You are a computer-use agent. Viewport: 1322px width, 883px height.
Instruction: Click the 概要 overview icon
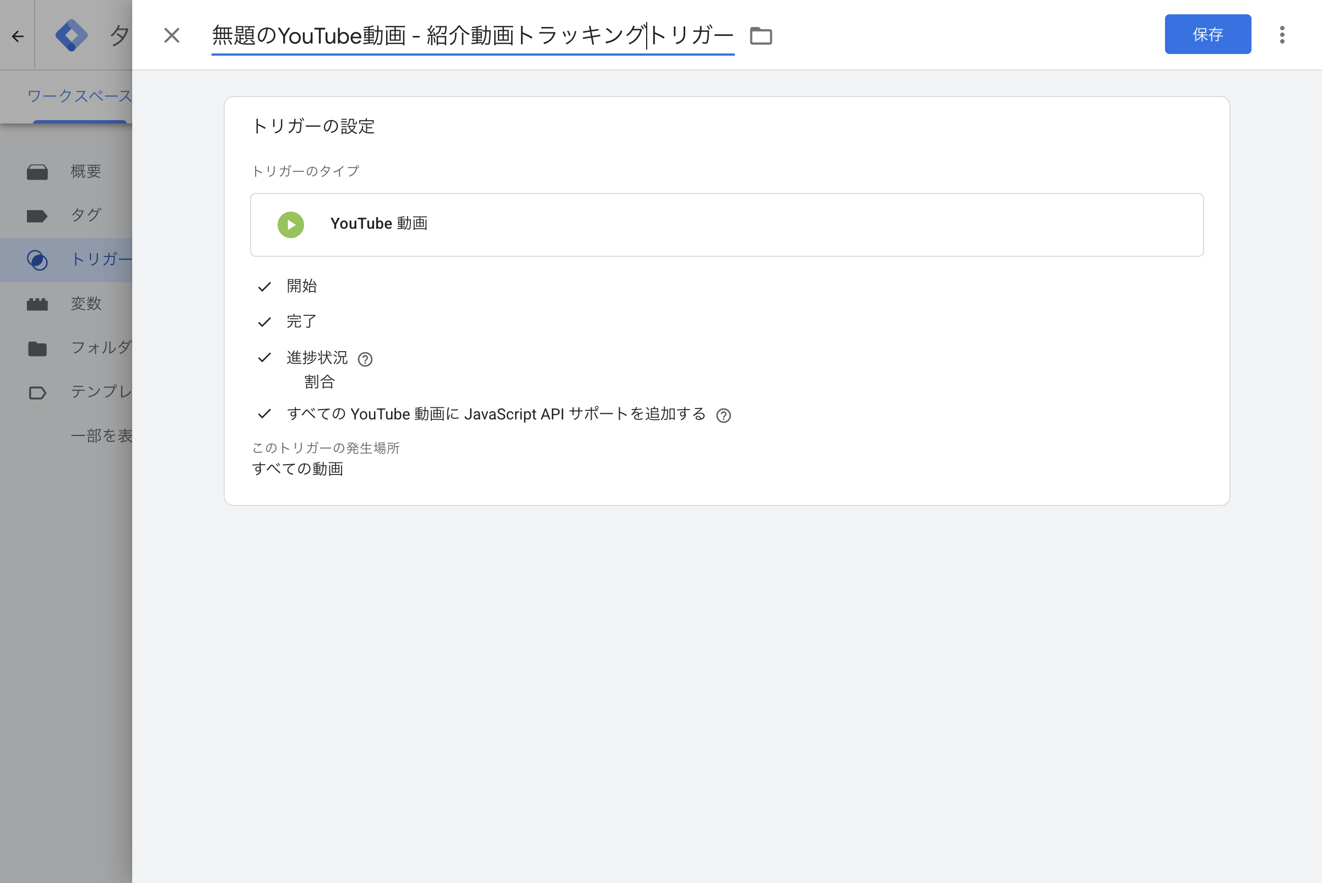click(37, 172)
